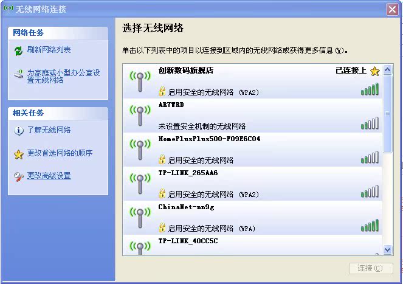Screen dimensions: 403x284
Task: Open 更改高级设置 link
Action: coord(49,176)
